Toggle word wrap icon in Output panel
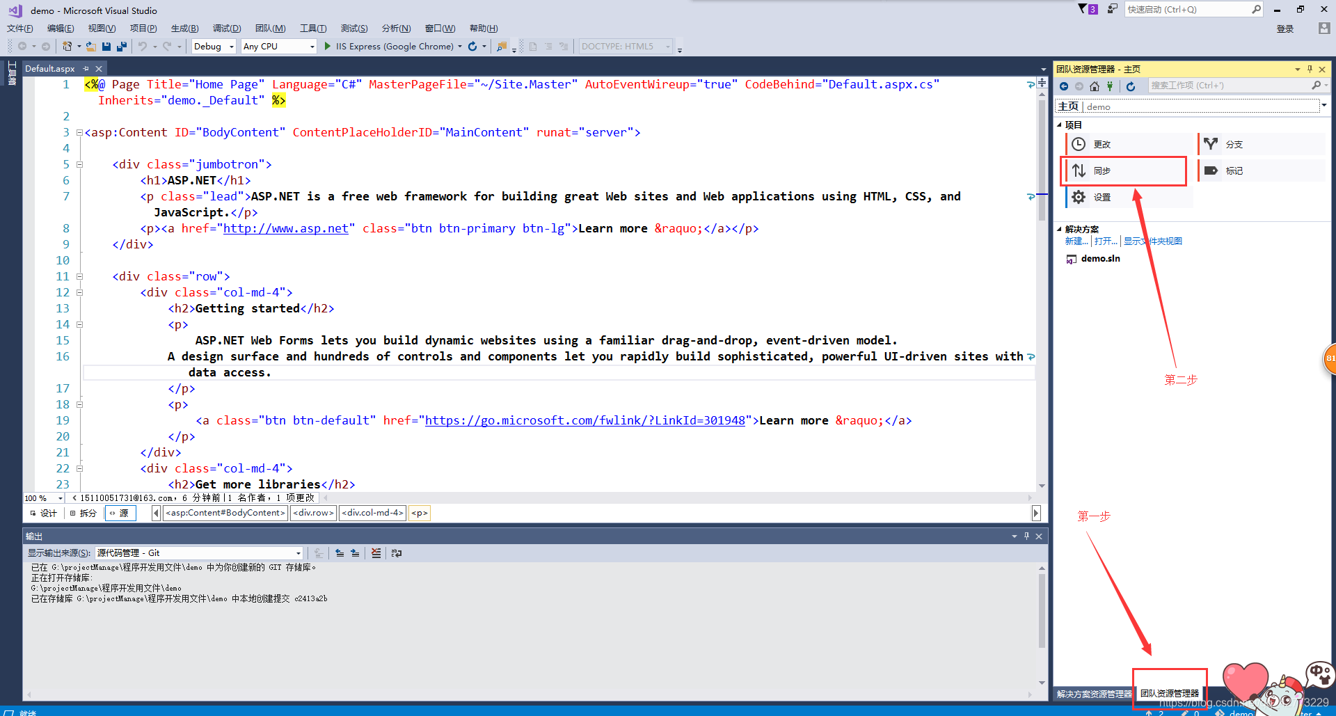 pos(397,553)
